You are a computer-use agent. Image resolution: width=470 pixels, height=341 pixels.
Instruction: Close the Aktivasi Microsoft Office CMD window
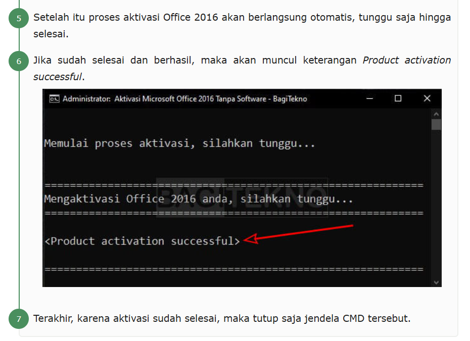[427, 98]
